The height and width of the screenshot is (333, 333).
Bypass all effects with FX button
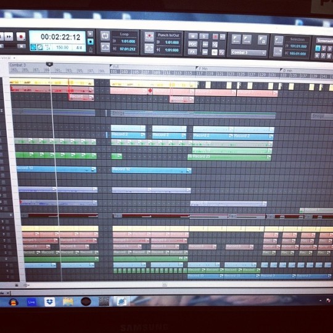point(192,52)
